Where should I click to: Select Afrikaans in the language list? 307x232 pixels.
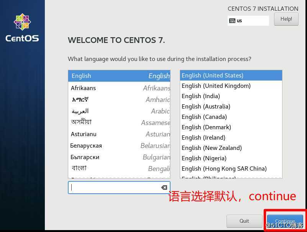tap(119, 88)
